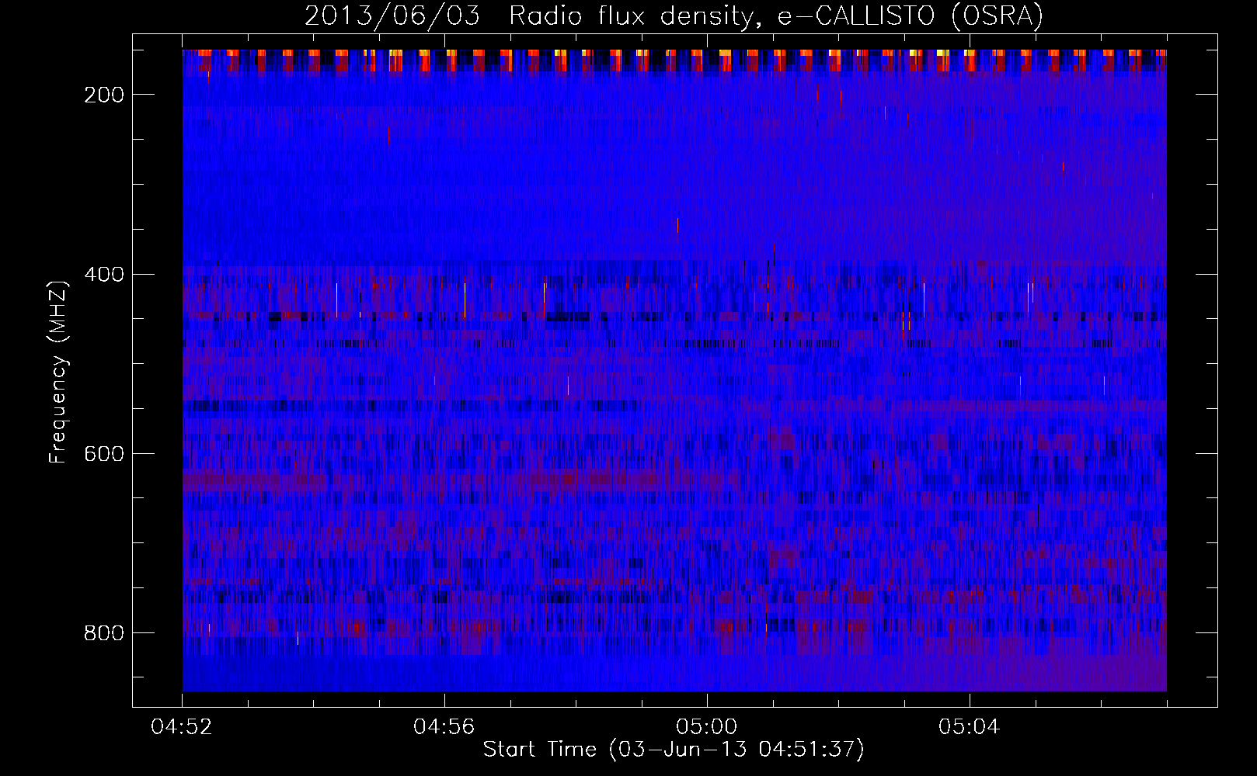The width and height of the screenshot is (1257, 776).
Task: Click the 04:56 time tick label
Action: coord(444,727)
